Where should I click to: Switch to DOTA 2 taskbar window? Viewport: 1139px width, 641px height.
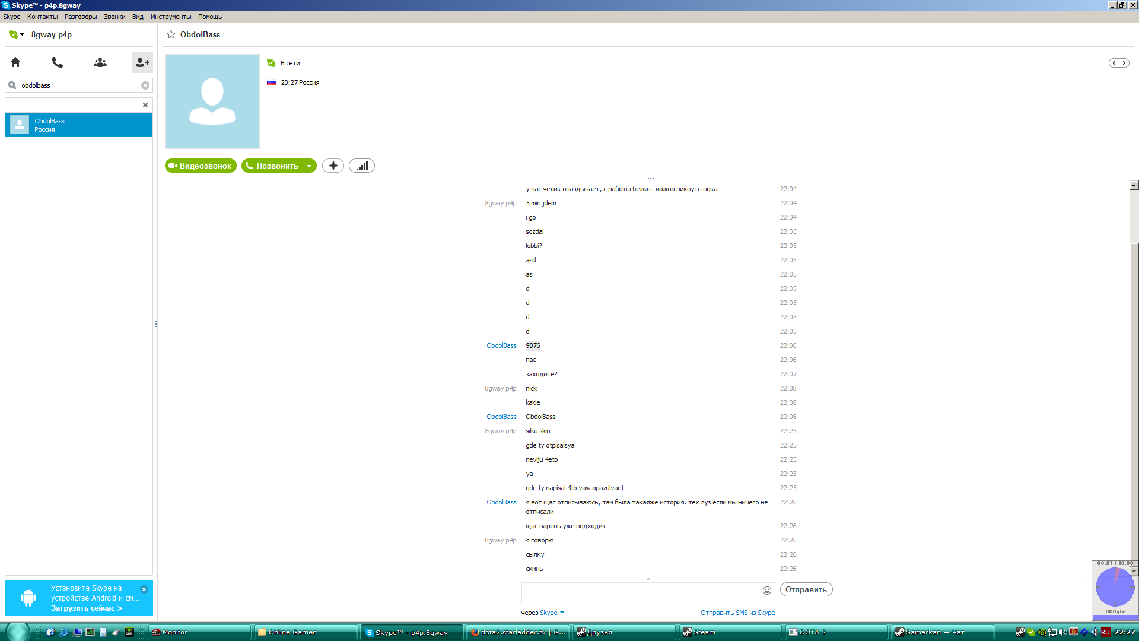[x=837, y=632]
